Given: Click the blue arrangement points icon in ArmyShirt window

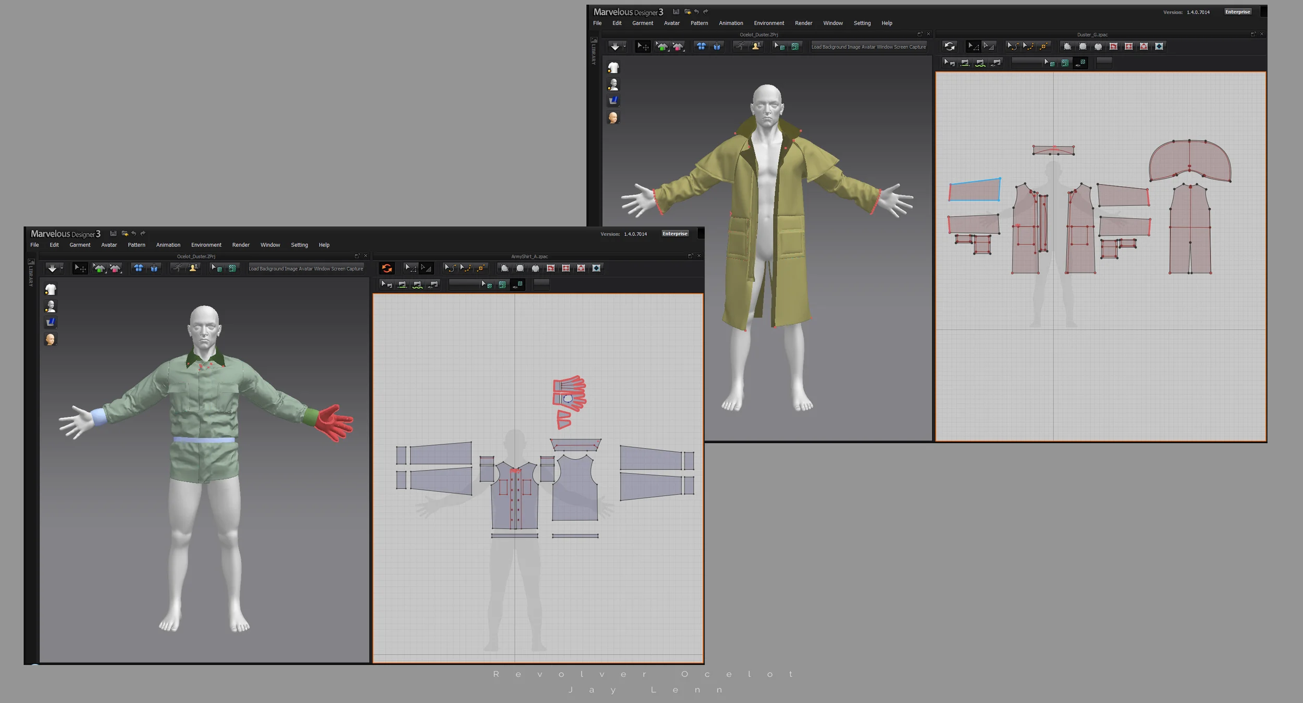Looking at the screenshot, I should click(139, 268).
